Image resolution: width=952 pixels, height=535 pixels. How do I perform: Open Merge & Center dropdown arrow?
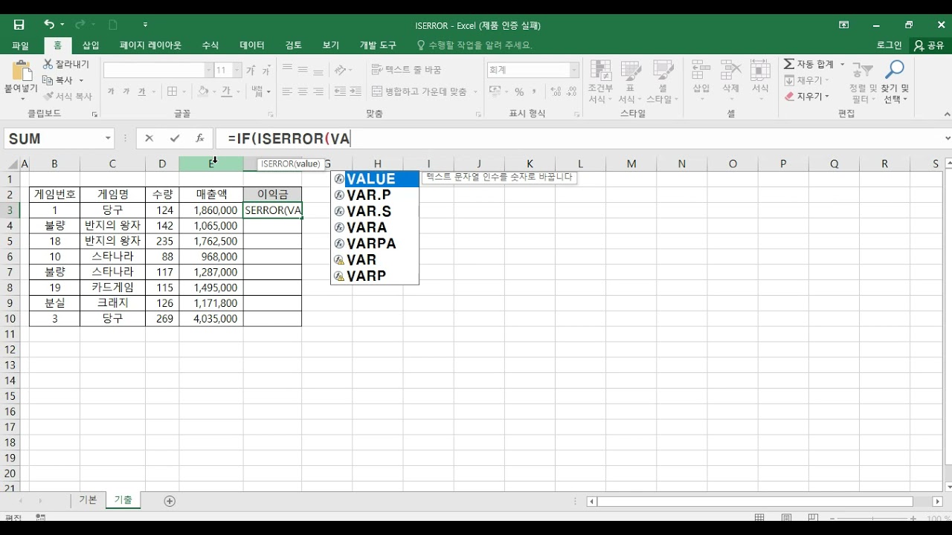point(476,91)
